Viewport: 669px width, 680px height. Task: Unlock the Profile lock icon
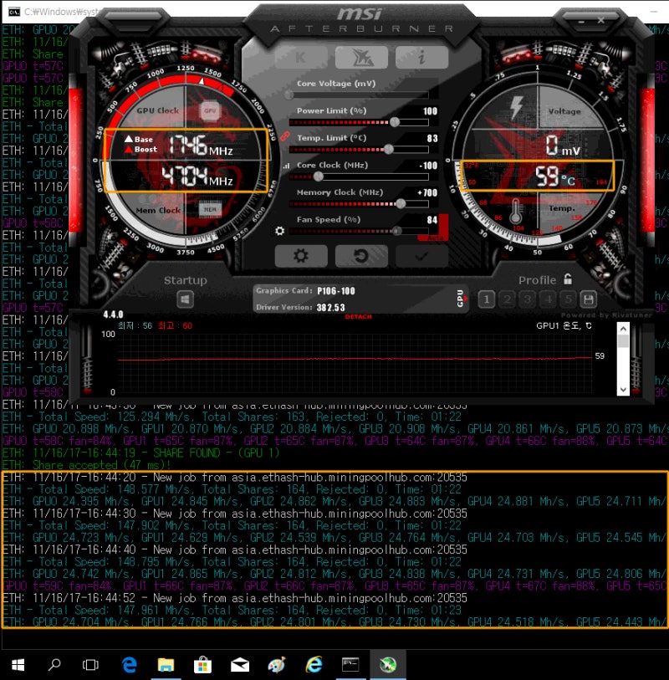tap(568, 279)
